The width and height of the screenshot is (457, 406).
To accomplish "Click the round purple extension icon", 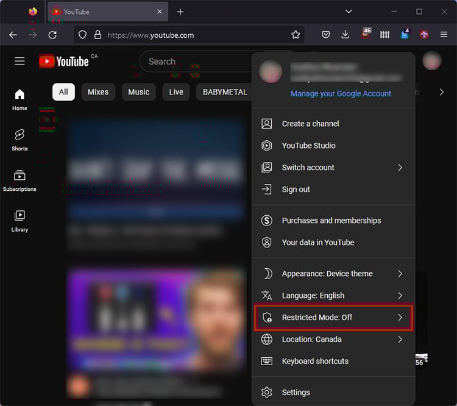I will (x=424, y=35).
